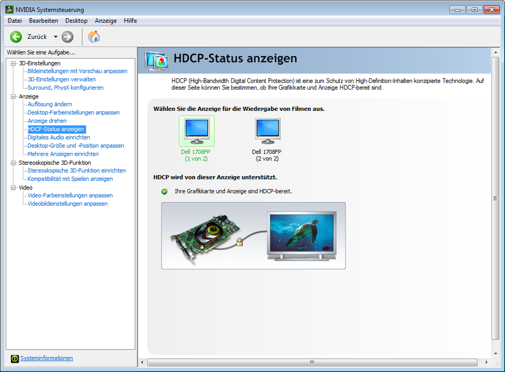
Task: Maximize the NVIDIA Systemsteuerung window
Action: (x=474, y=10)
